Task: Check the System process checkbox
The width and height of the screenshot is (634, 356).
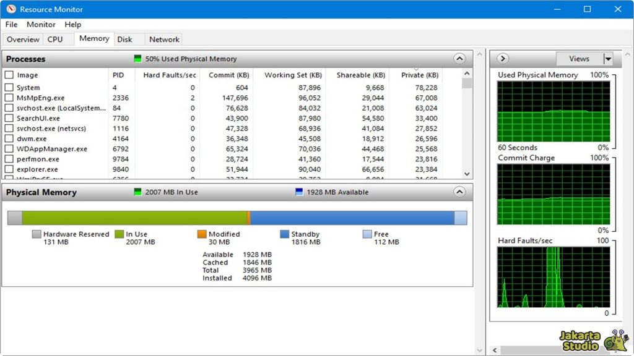Action: click(9, 87)
